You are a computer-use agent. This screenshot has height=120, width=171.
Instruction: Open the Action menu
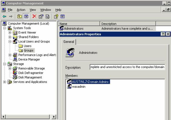(x=21, y=10)
